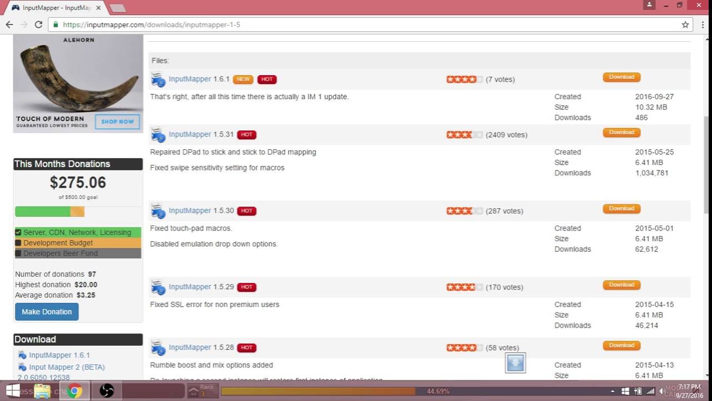Toggle the Developers Beer Fund checkbox
Image resolution: width=712 pixels, height=401 pixels.
coord(18,253)
